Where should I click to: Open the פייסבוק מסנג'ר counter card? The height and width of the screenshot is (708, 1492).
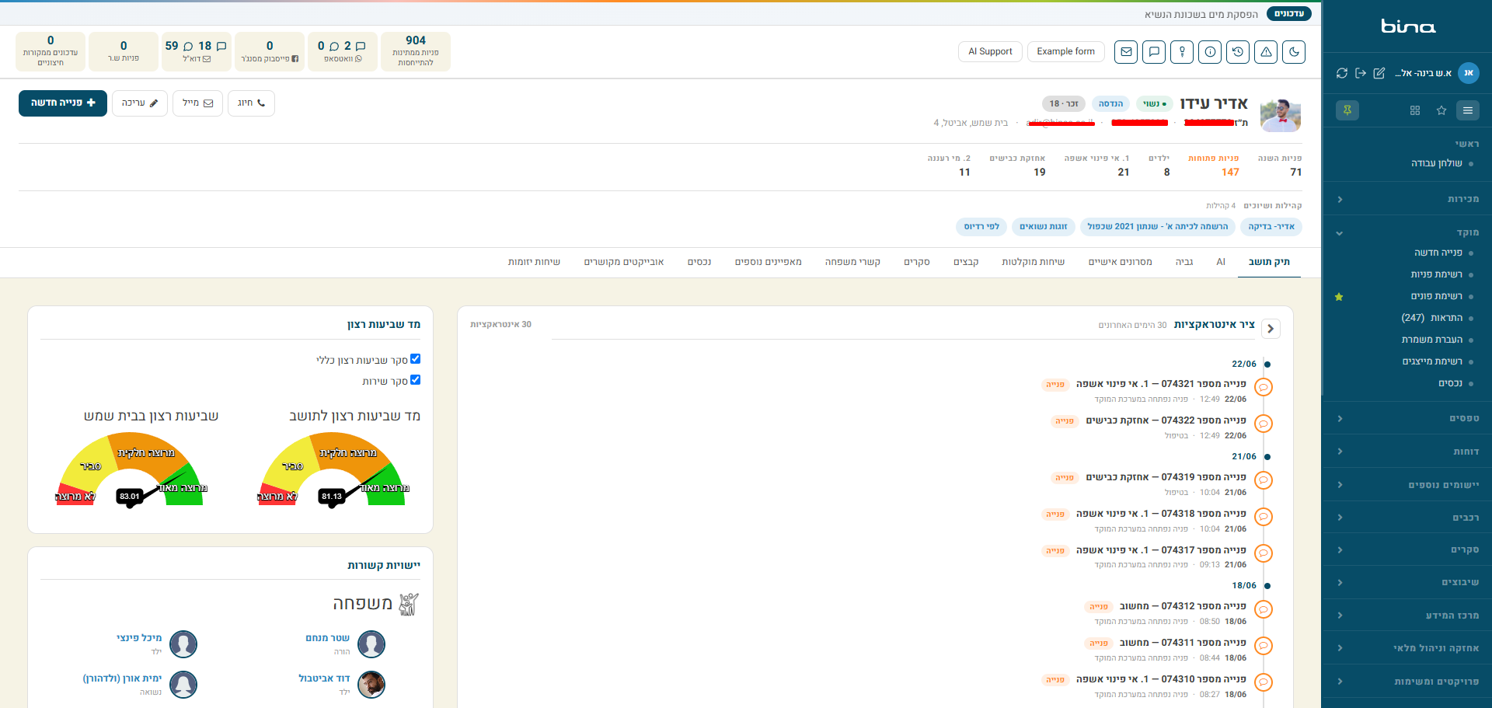click(270, 51)
